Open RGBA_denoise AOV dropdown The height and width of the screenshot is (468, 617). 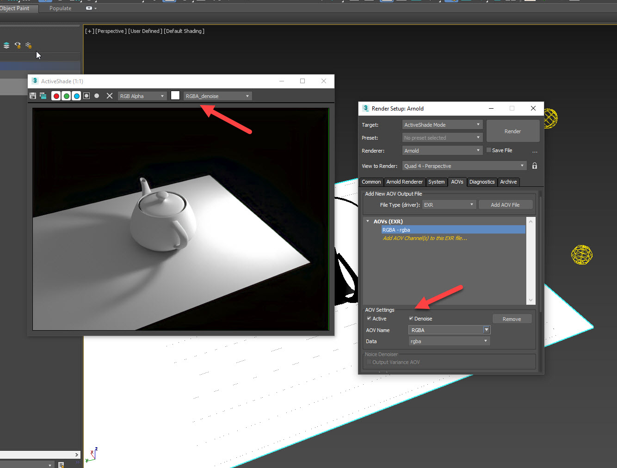click(217, 96)
